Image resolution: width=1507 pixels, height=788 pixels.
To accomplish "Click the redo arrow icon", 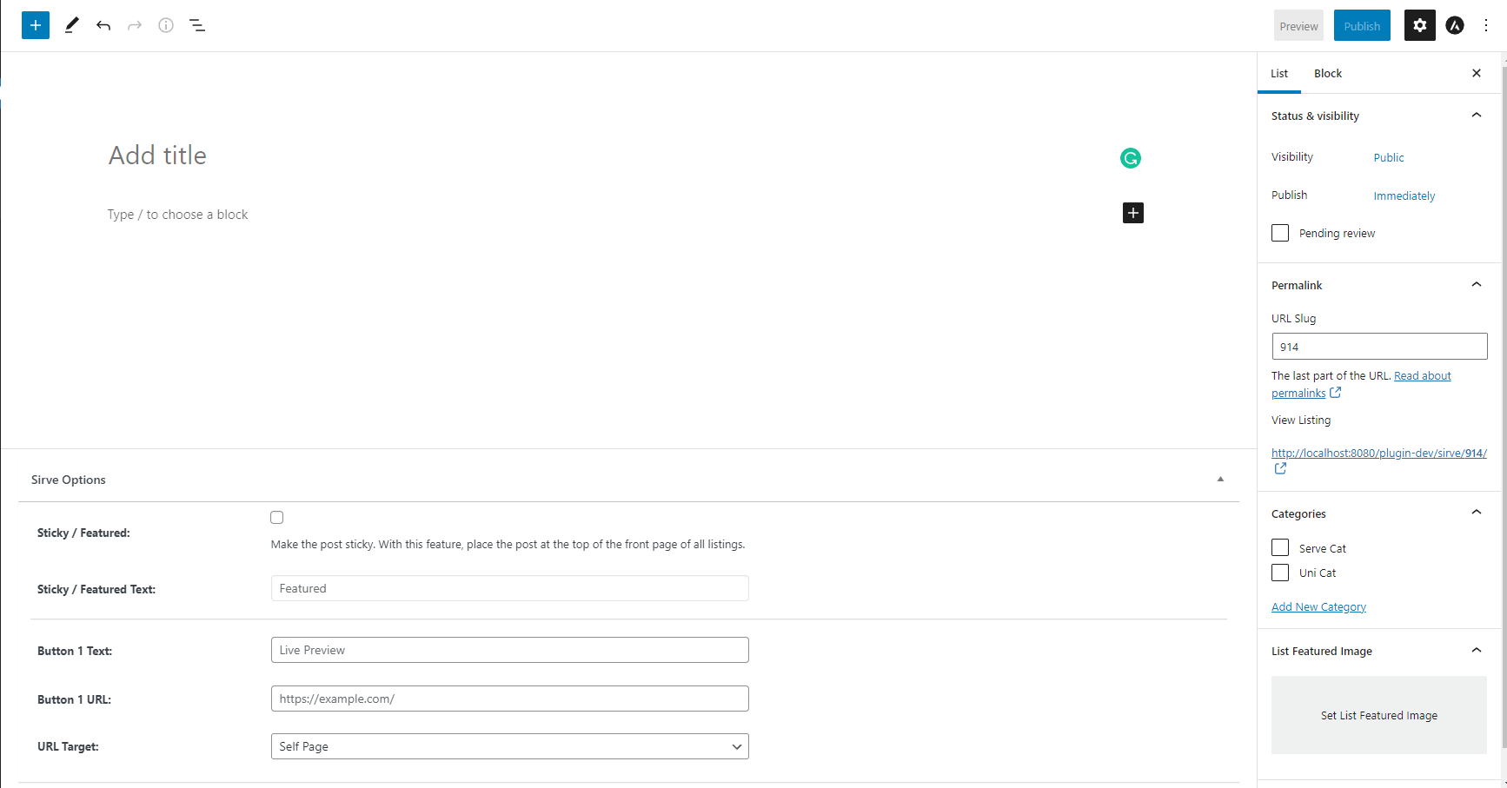I will [x=135, y=25].
